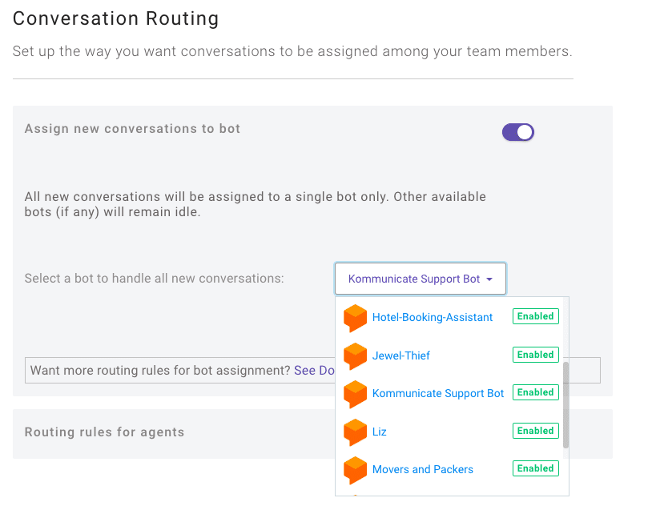Select the Liz bot entry
The width and height of the screenshot is (656, 514).
tap(379, 432)
